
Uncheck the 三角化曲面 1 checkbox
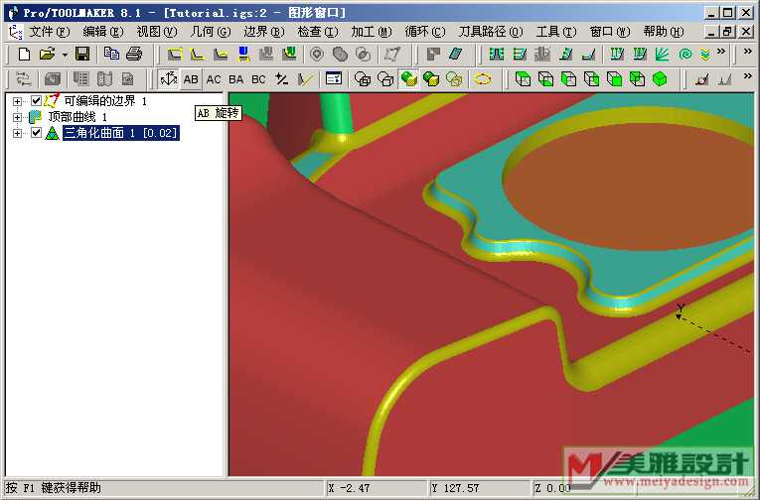(36, 133)
